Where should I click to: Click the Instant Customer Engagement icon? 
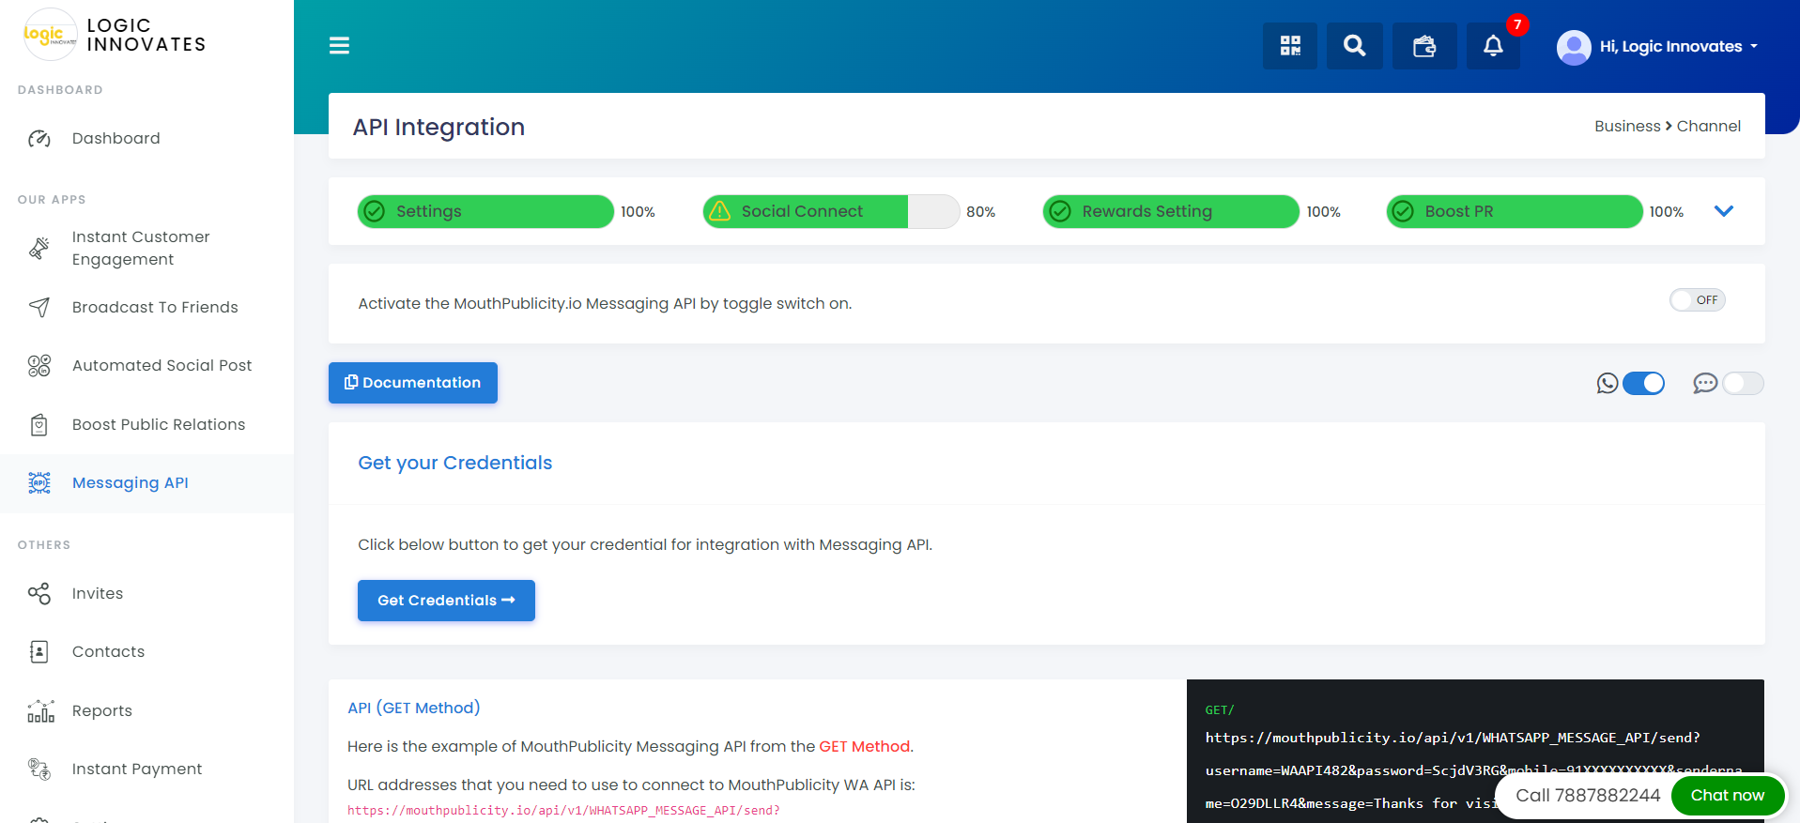(39, 249)
